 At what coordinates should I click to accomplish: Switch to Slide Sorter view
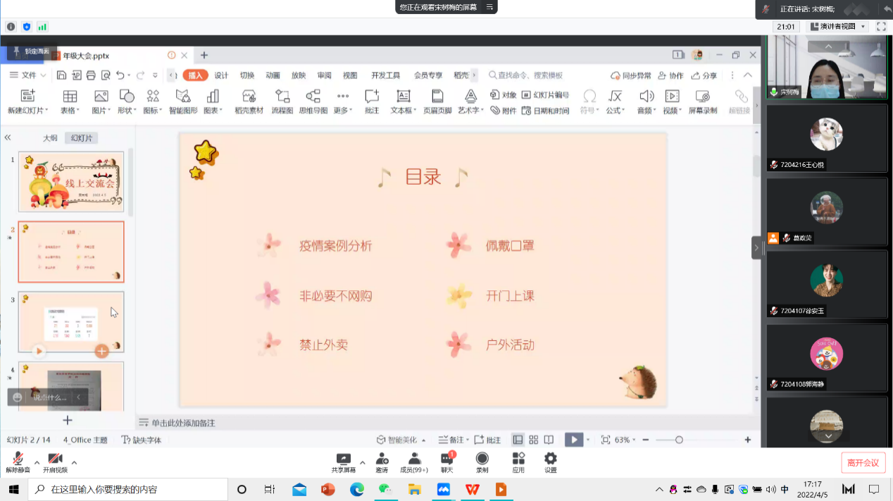534,440
